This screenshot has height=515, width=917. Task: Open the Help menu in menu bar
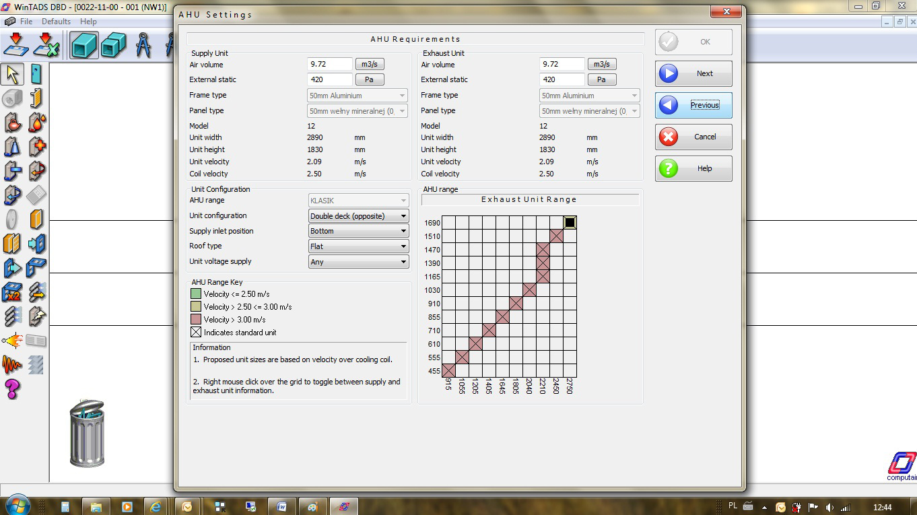[x=88, y=22]
